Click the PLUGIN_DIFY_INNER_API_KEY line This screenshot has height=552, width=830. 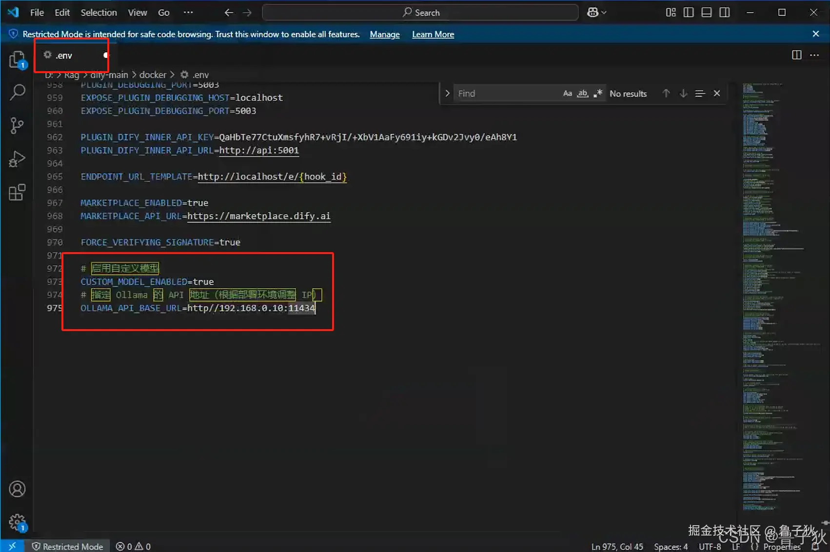[x=299, y=137]
